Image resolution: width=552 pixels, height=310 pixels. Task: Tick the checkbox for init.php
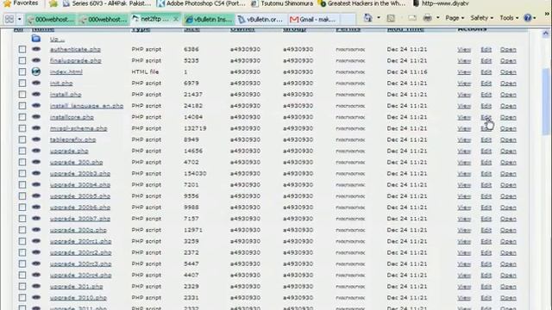[x=22, y=83]
